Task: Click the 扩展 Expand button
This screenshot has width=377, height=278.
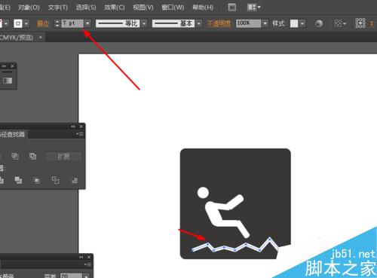Action: pos(63,157)
